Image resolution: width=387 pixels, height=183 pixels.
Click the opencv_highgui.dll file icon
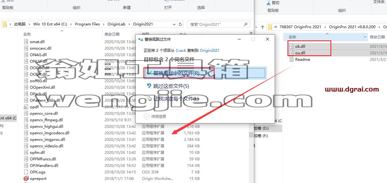pyautogui.click(x=26, y=126)
